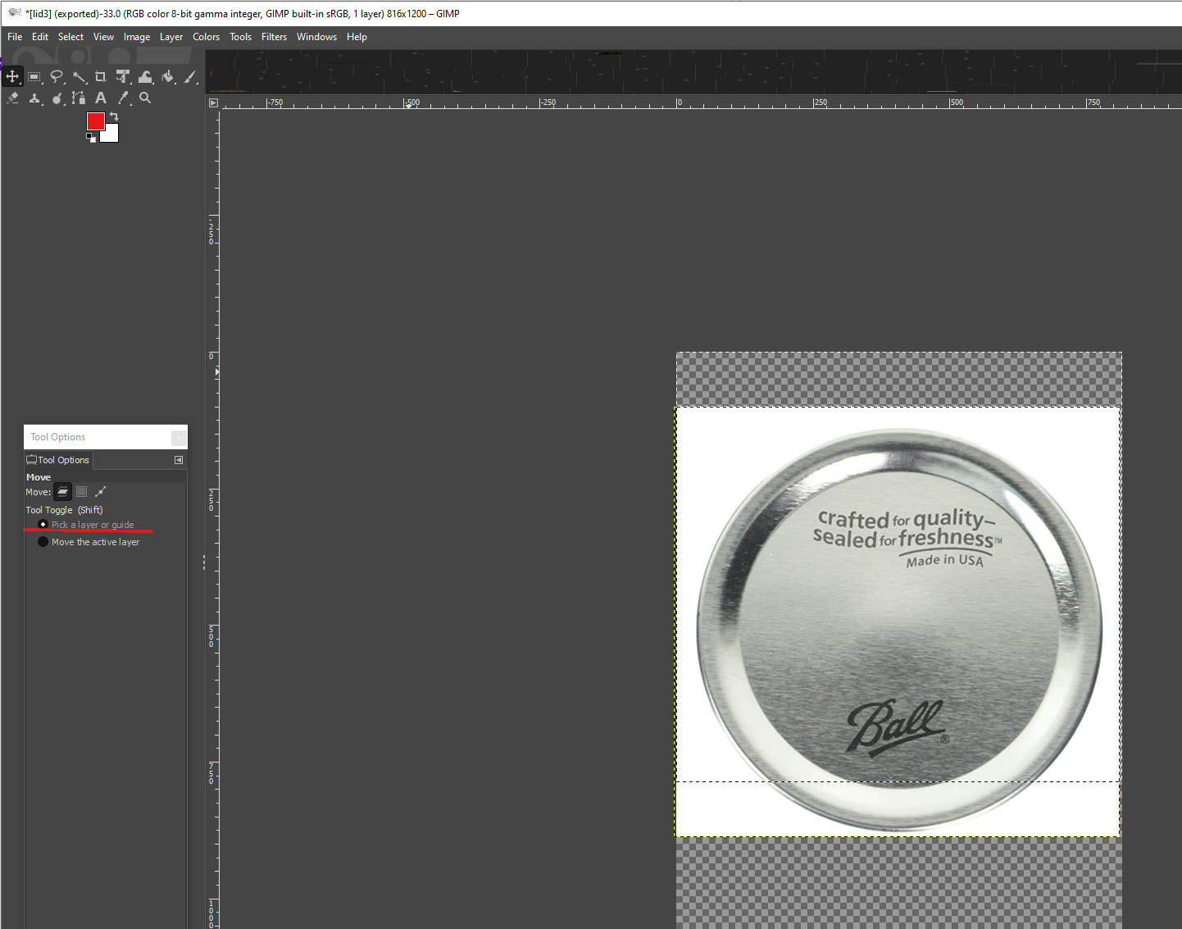
Task: Select the Free Select lasso tool
Action: (x=57, y=76)
